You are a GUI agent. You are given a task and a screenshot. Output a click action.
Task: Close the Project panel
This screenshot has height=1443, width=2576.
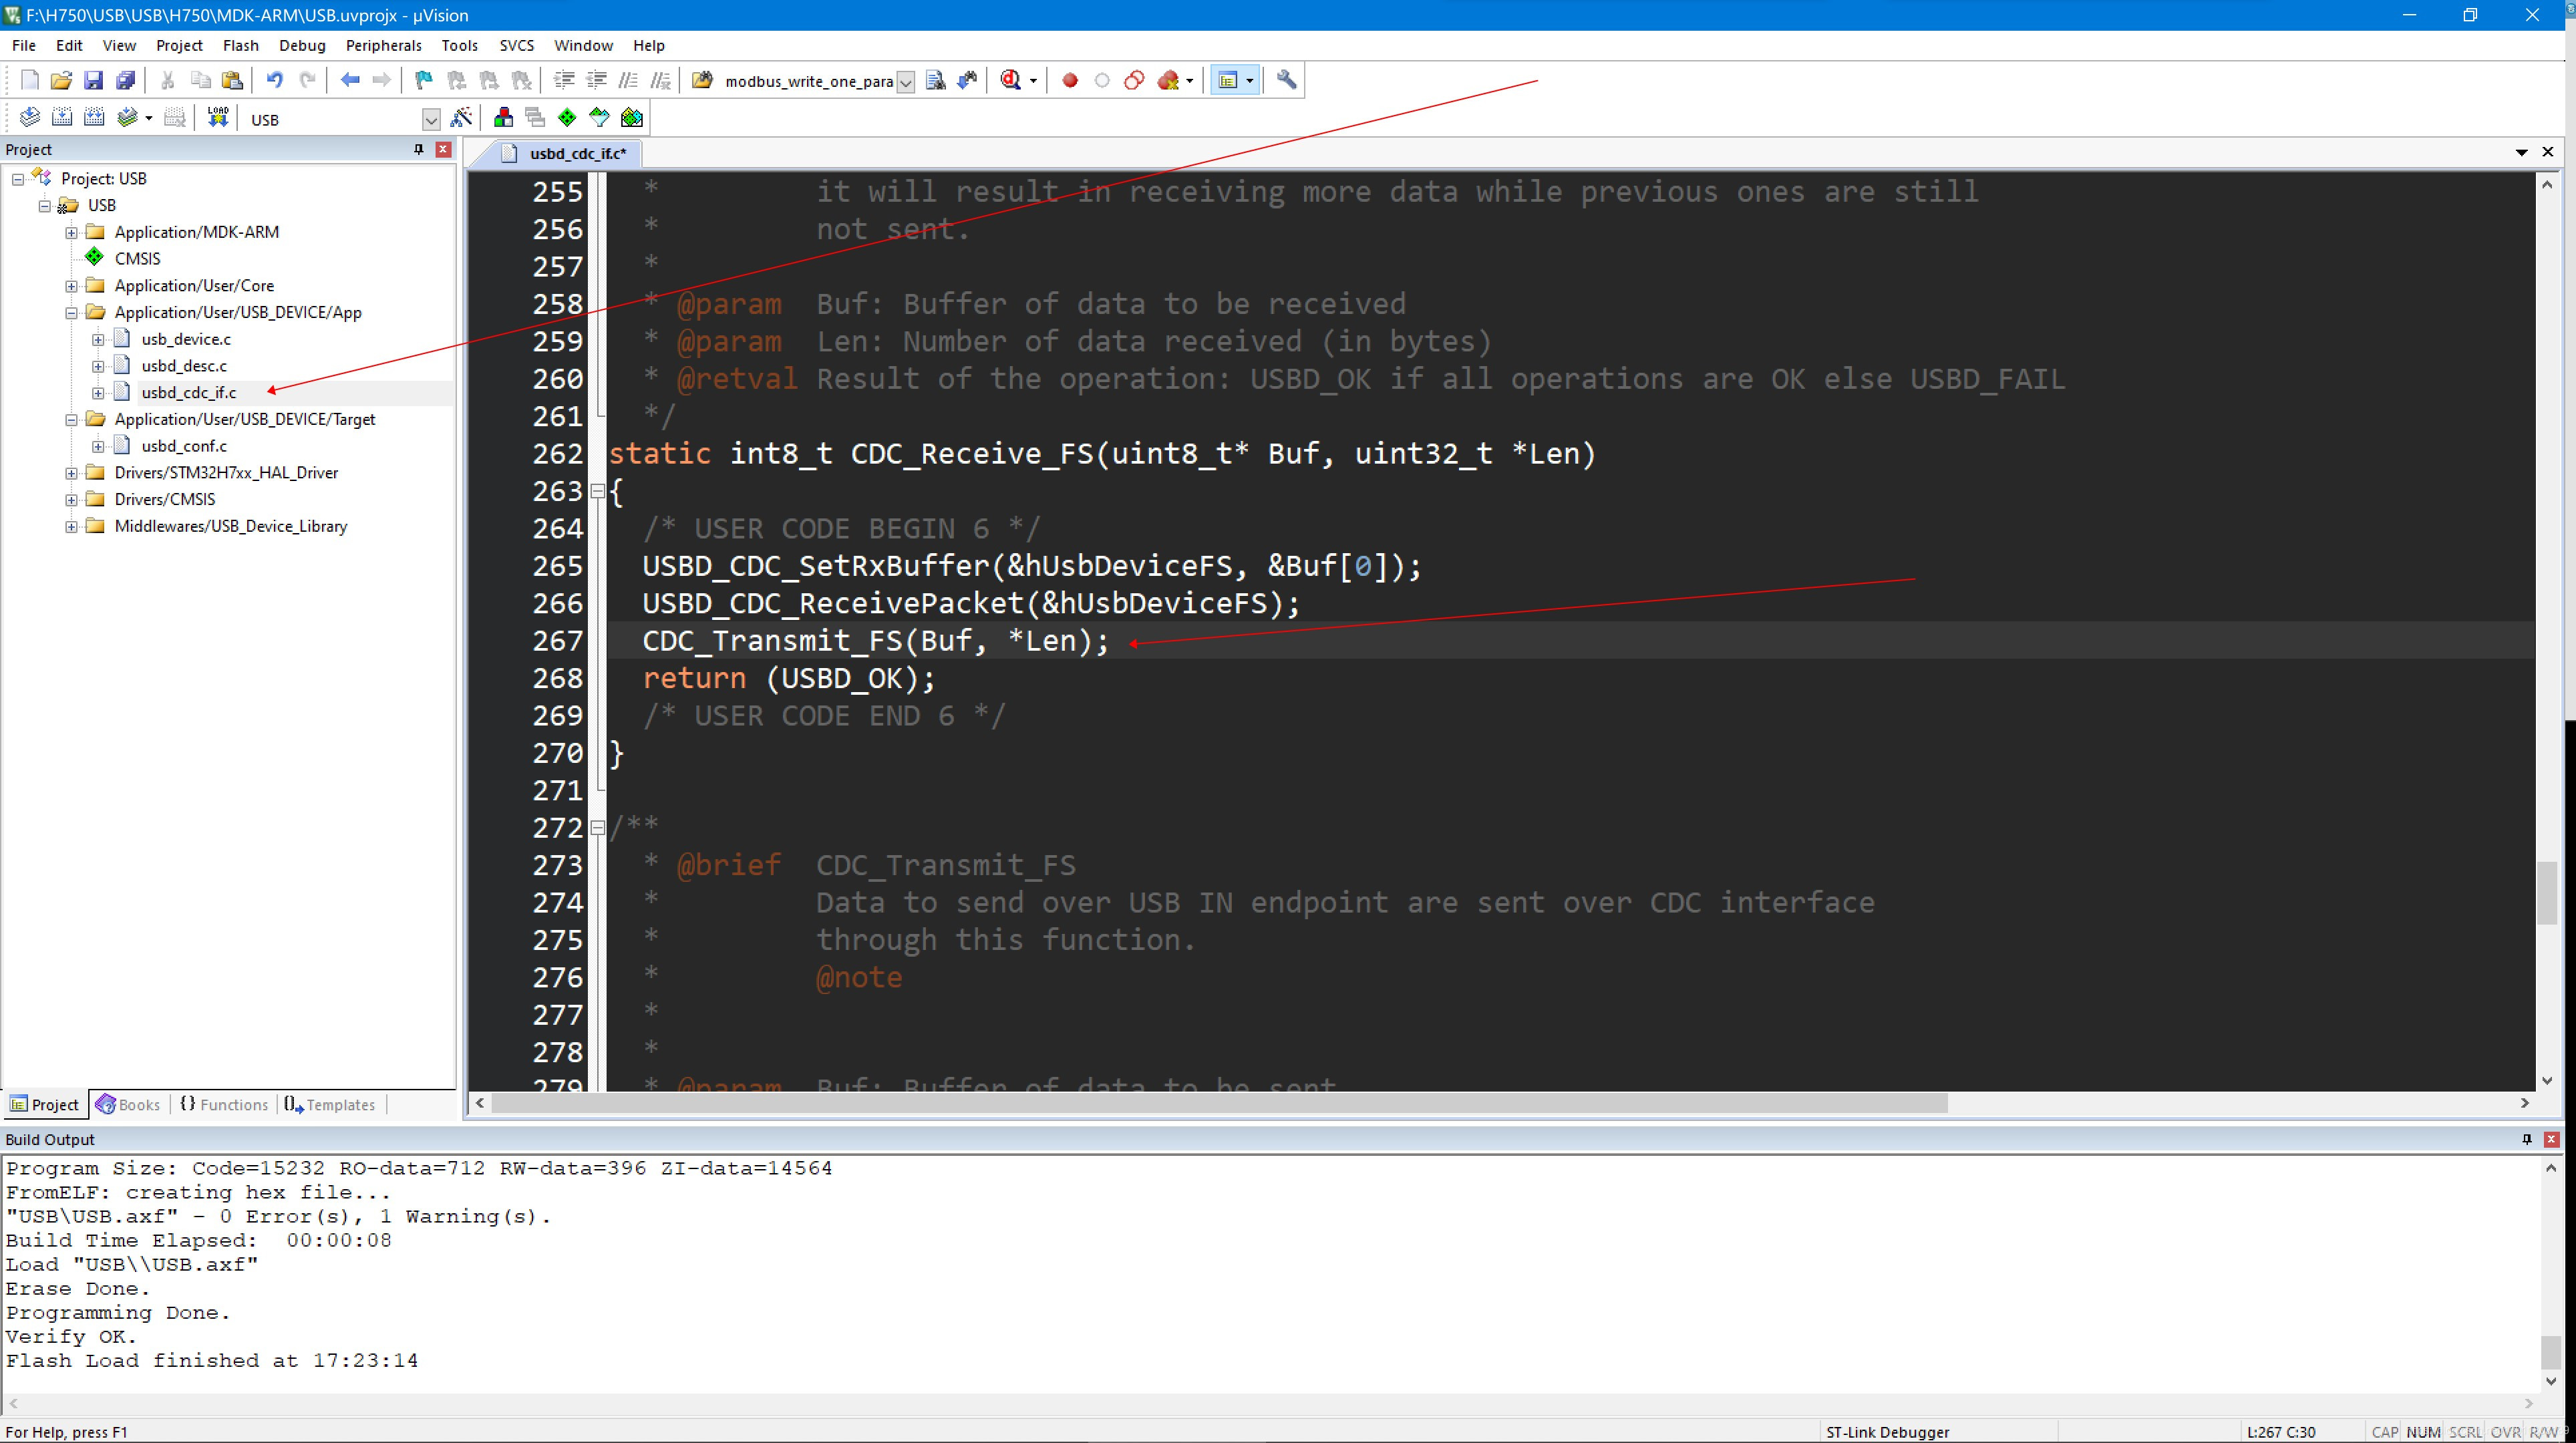(443, 149)
